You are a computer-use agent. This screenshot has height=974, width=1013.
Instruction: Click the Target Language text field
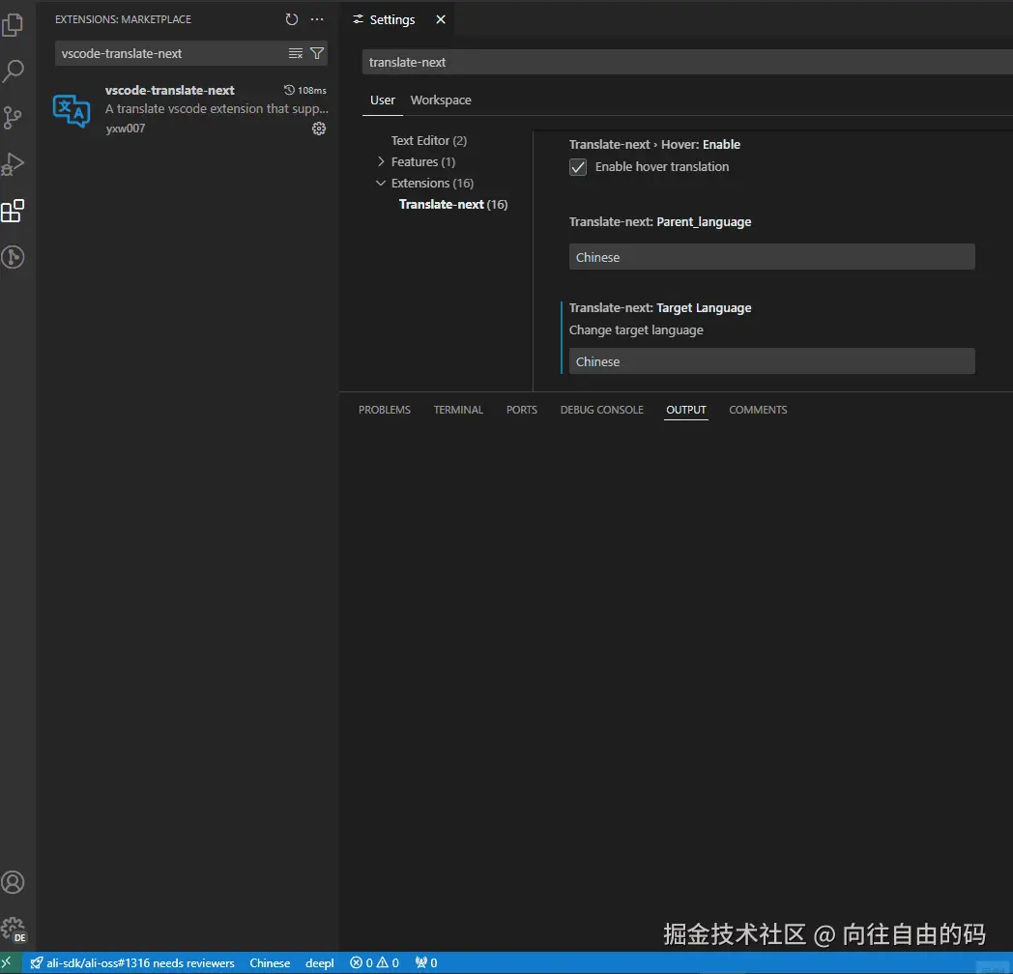772,361
